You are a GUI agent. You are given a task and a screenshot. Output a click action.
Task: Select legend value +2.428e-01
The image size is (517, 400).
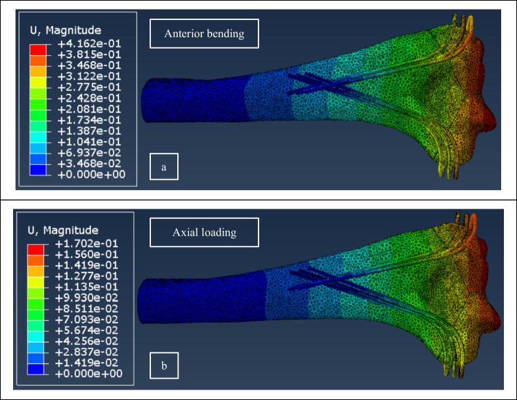click(x=90, y=98)
